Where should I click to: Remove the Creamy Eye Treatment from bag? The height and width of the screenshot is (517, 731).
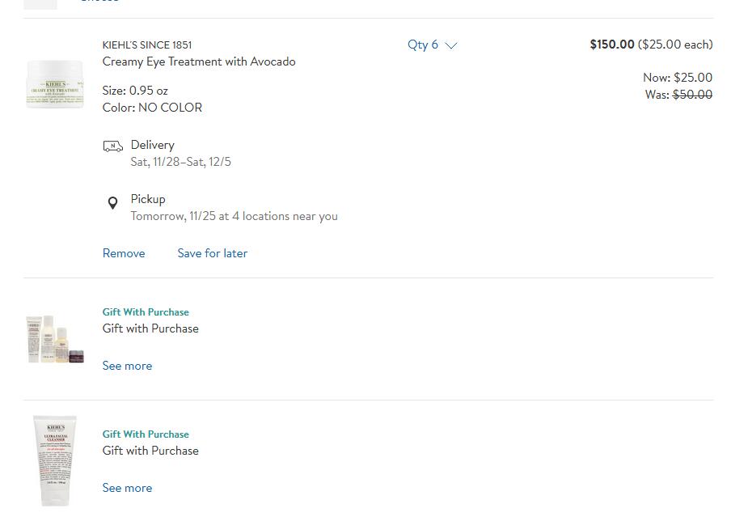[x=124, y=253]
